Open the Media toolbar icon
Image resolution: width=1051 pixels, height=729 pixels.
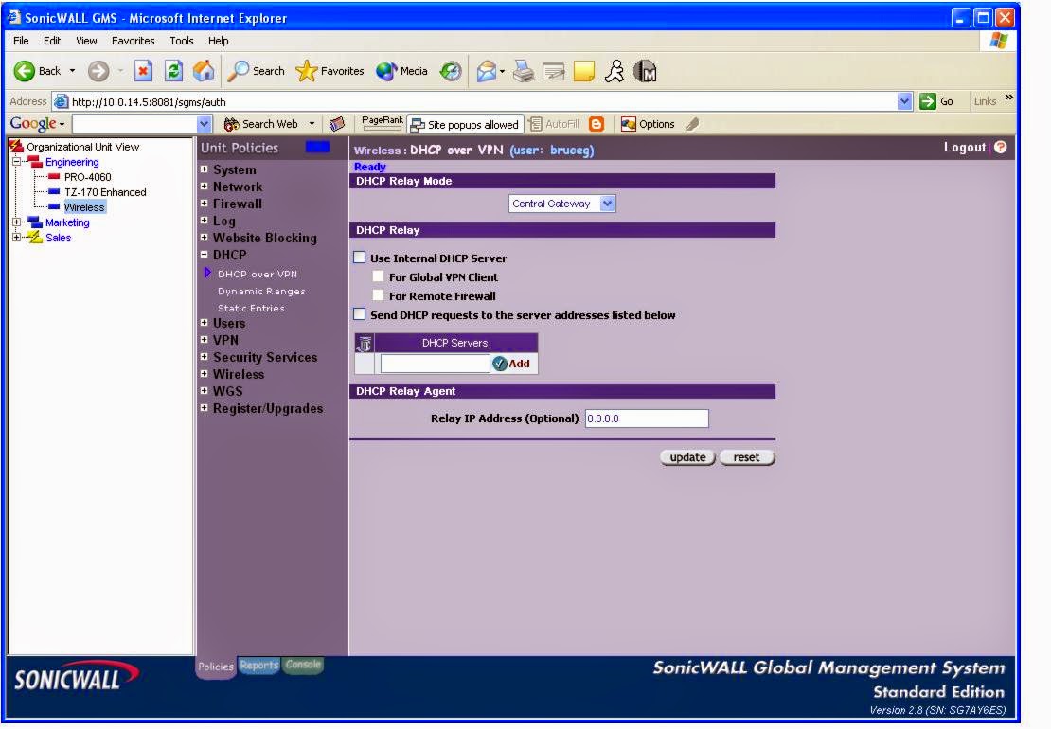(386, 71)
